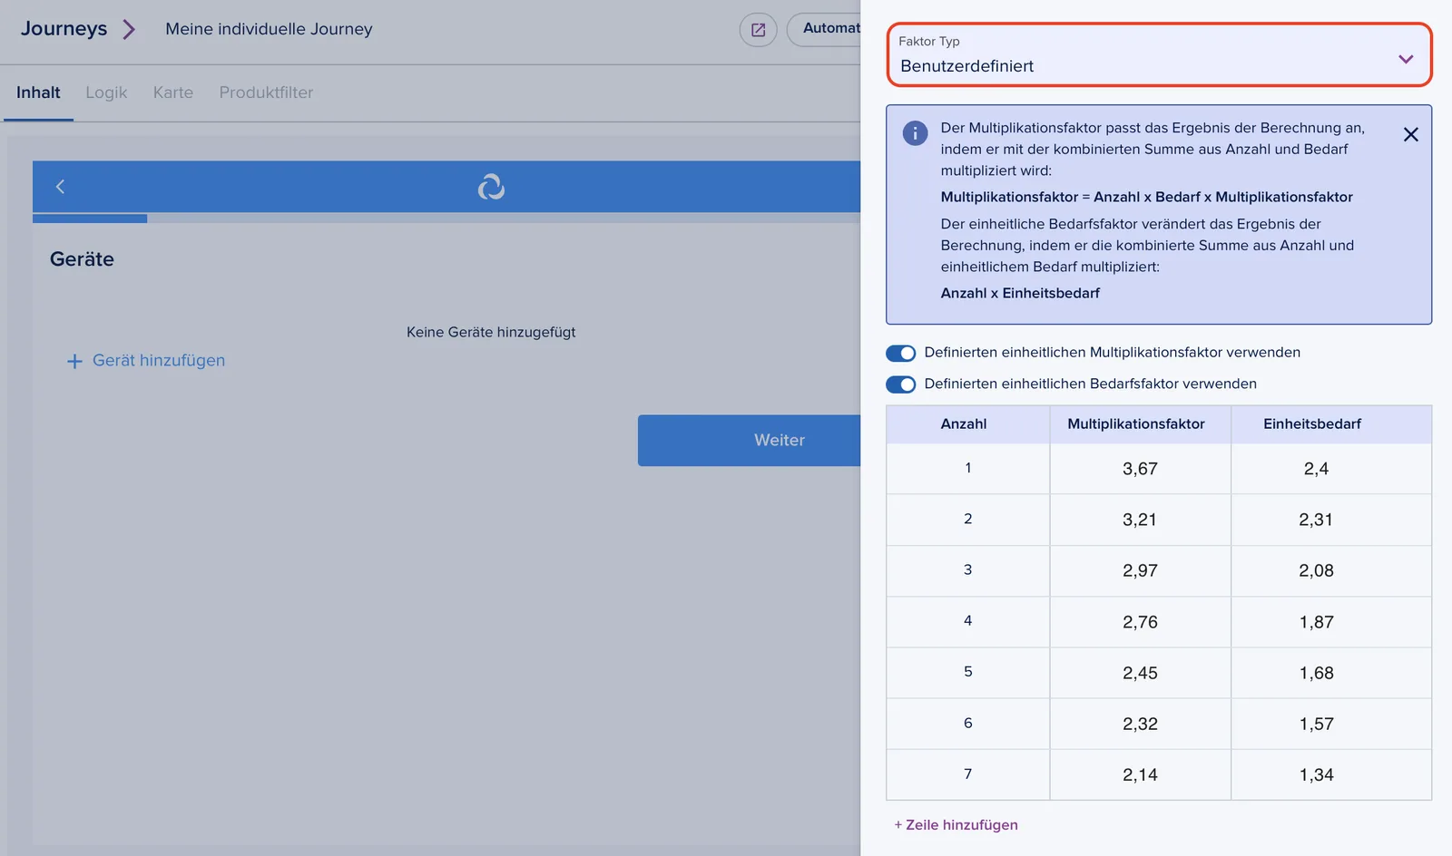This screenshot has height=856, width=1452.
Task: Click Gerät hinzufügen link
Action: tap(159, 361)
